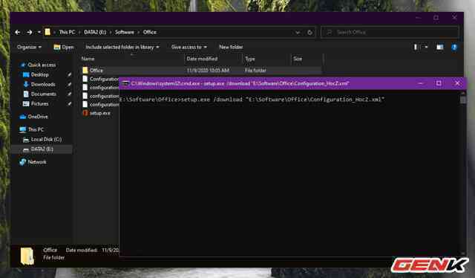Select 'This PC' in address breadcrumb
The width and height of the screenshot is (475, 278).
pyautogui.click(x=67, y=32)
